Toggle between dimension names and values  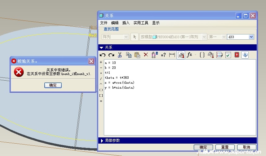click(x=154, y=55)
